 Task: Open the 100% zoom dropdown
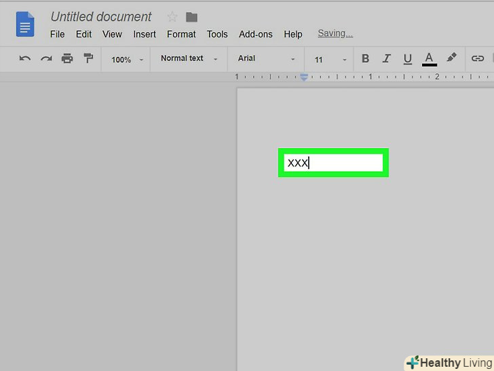[127, 59]
